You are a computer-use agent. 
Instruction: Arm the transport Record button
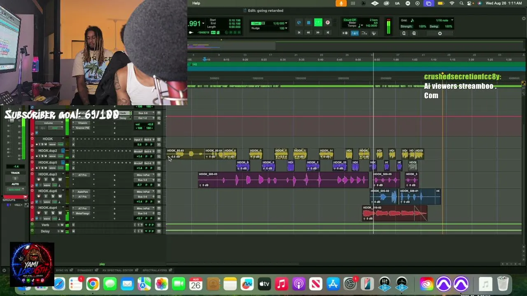(328, 23)
